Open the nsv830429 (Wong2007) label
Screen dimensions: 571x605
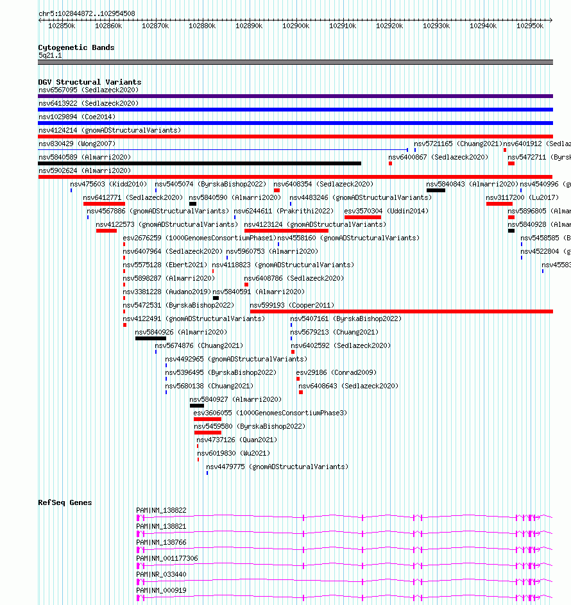tap(77, 144)
